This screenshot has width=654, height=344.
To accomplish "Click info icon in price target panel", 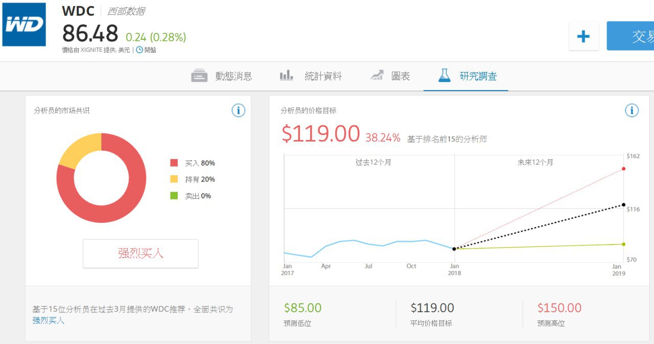I will (x=632, y=110).
